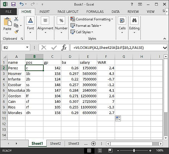Switch to the FORMULAS tab
169x154 pixels.
95,11
